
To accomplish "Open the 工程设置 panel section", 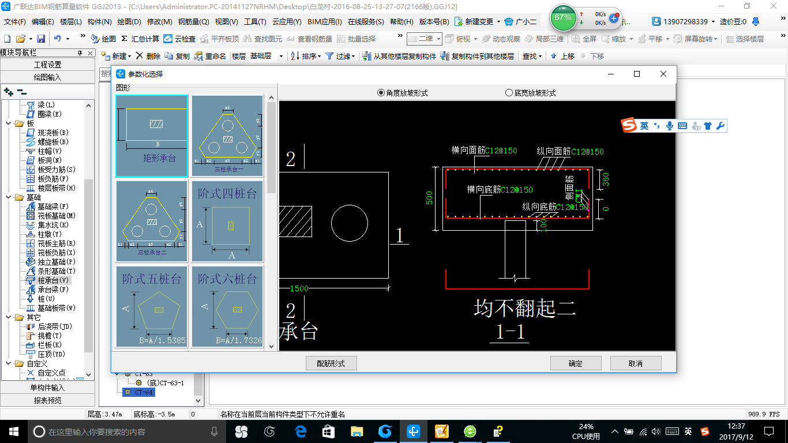I will (x=47, y=64).
